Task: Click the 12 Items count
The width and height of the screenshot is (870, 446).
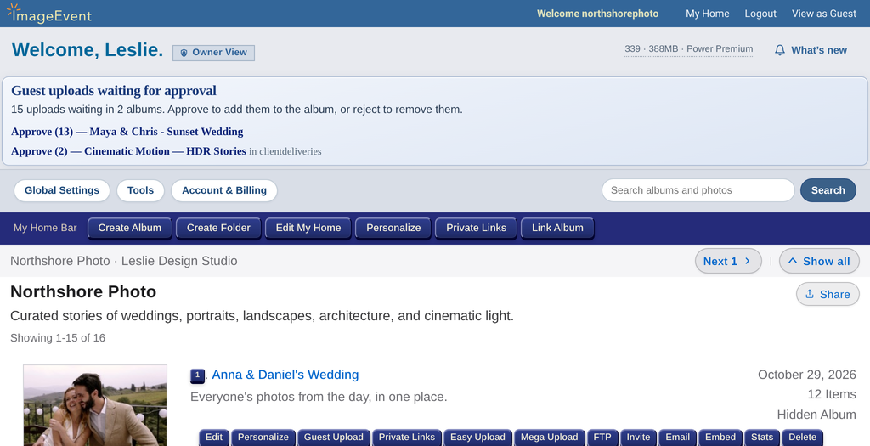Action: [832, 394]
